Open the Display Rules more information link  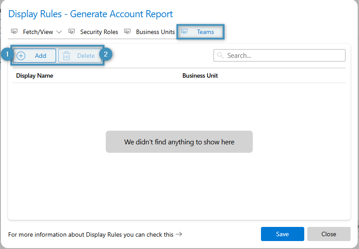91,234
